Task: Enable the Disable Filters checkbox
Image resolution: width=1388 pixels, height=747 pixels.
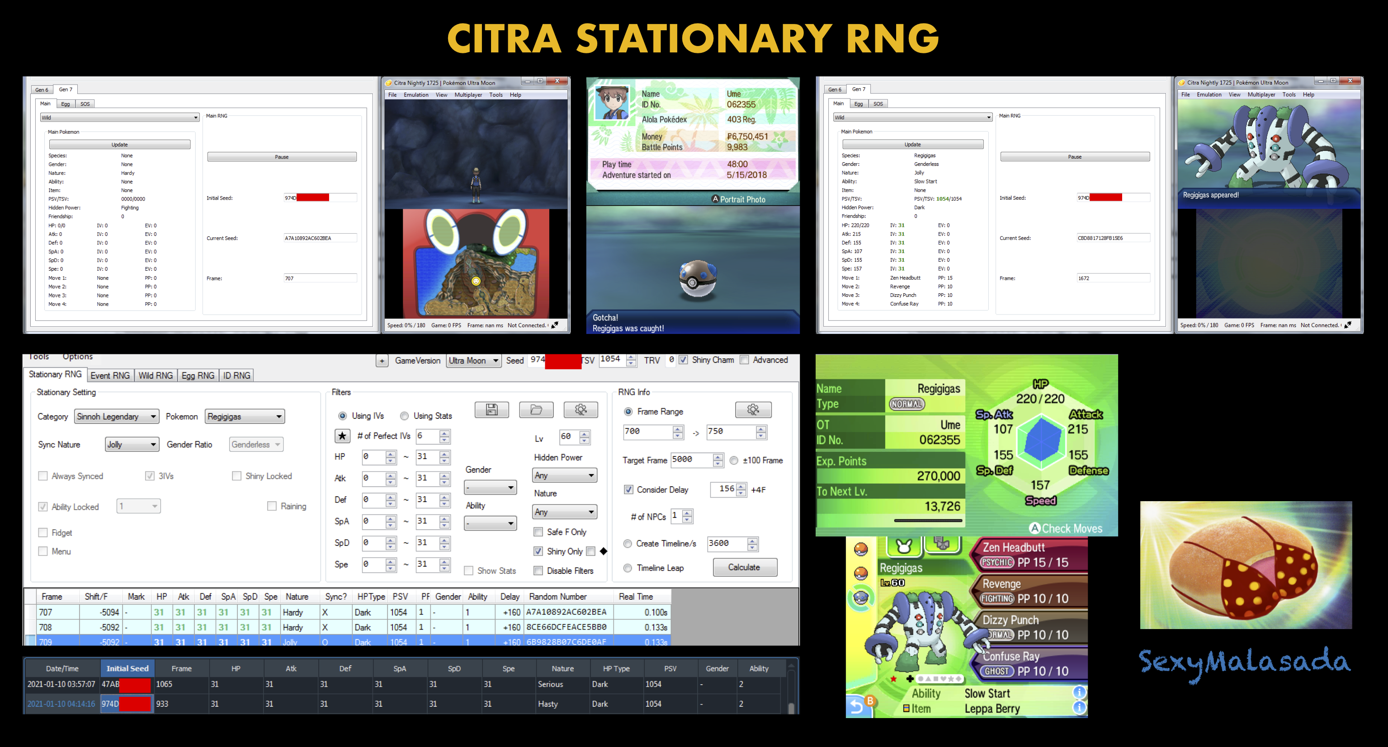Action: pyautogui.click(x=538, y=570)
